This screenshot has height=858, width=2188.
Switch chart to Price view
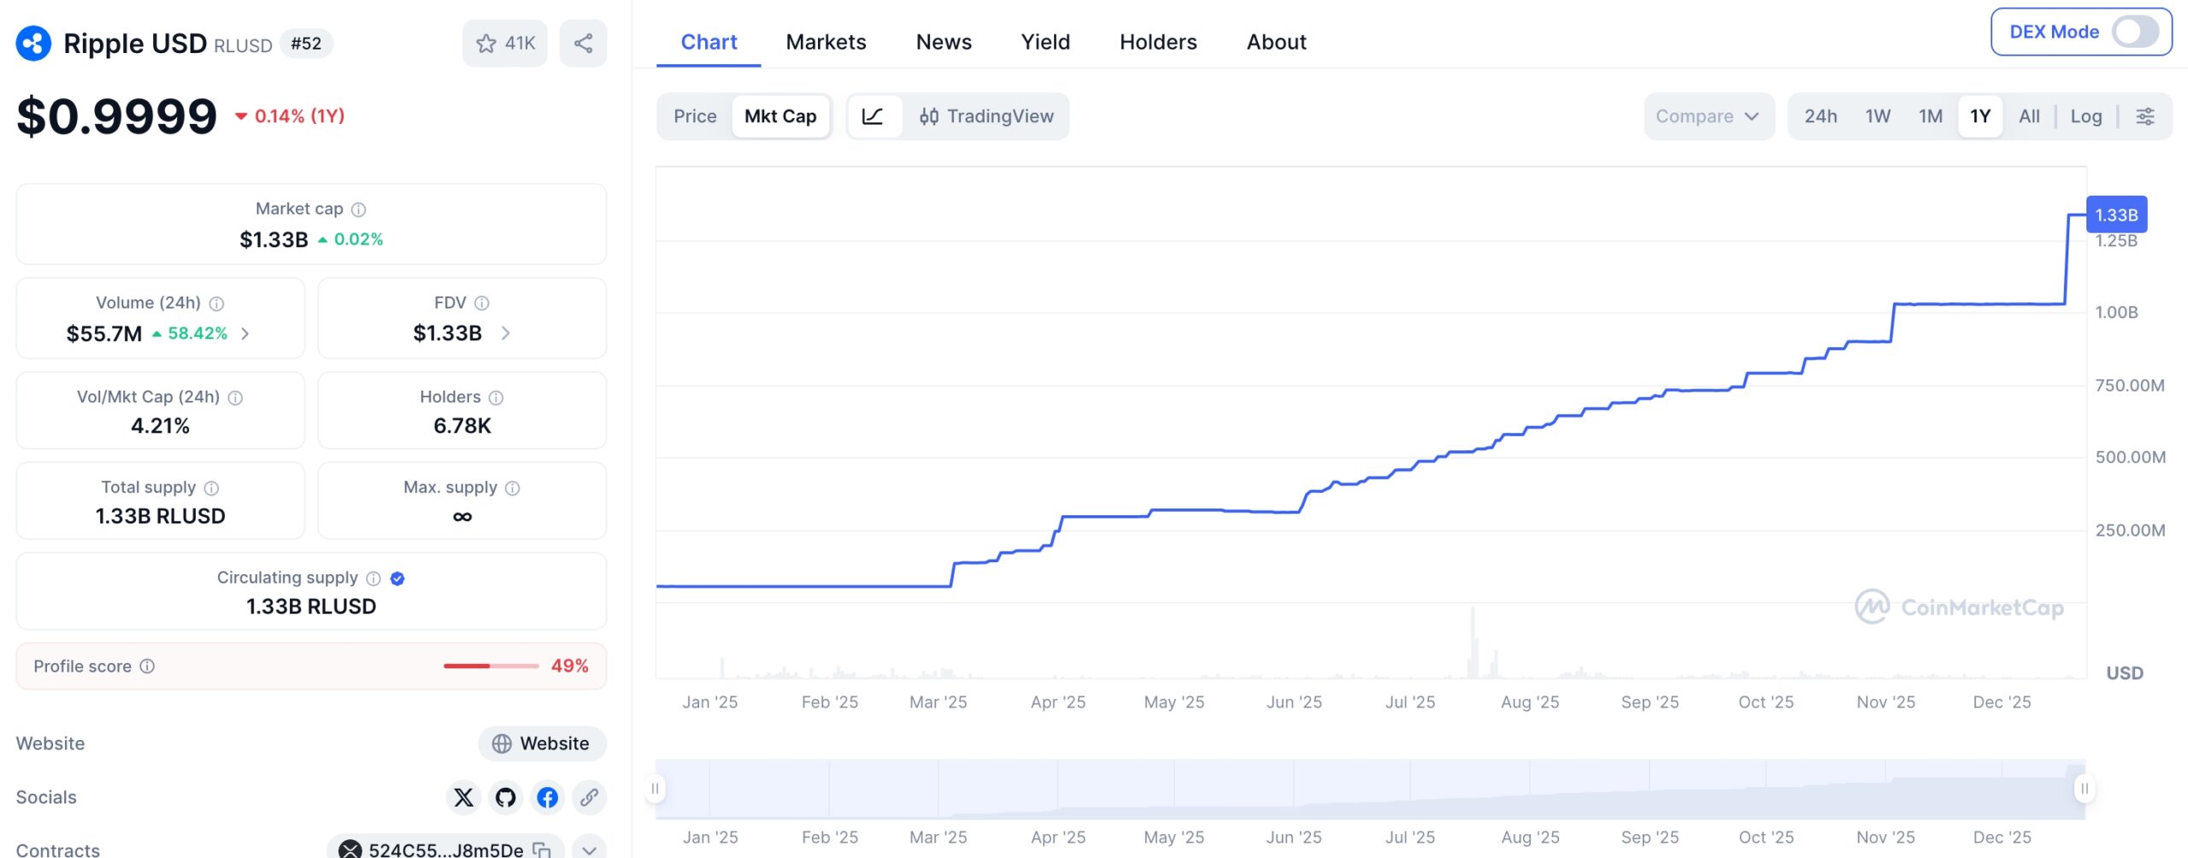[x=694, y=116]
